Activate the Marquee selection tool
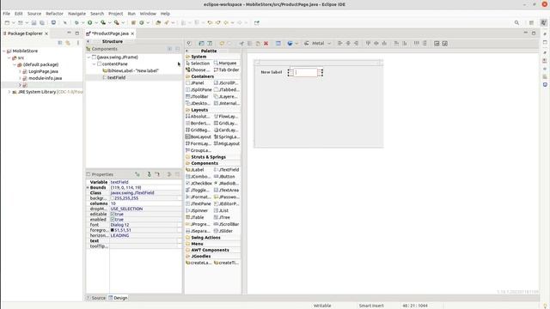This screenshot has width=550, height=309. click(225, 63)
